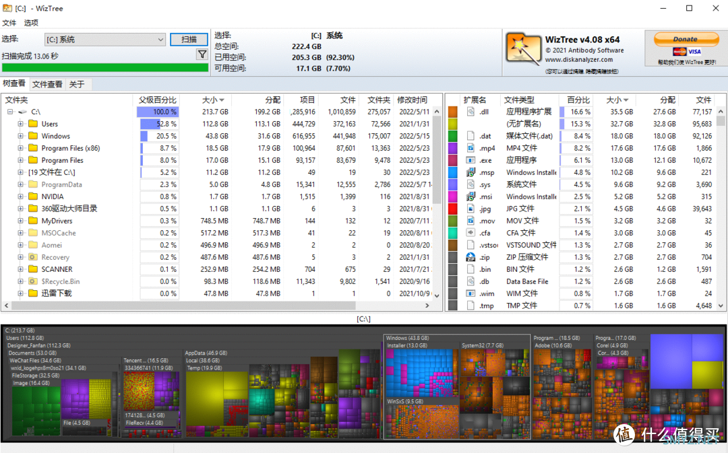The image size is (728, 453).
Task: Click the Donate button
Action: 686,39
